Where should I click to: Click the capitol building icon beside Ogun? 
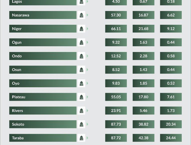(x=81, y=42)
